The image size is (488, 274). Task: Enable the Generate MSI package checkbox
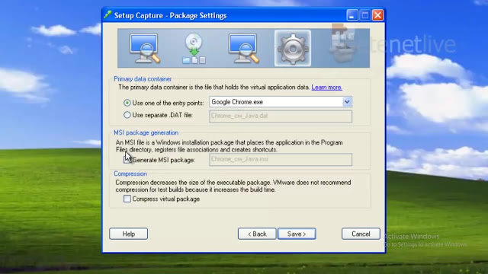pos(127,160)
